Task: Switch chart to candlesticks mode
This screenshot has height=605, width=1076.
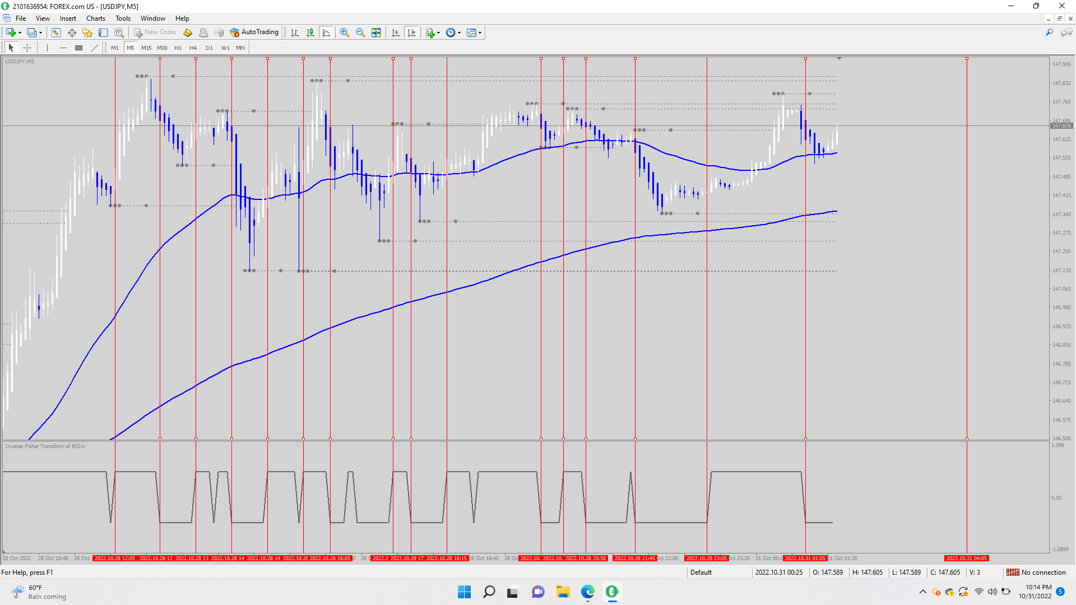Action: pyautogui.click(x=310, y=32)
